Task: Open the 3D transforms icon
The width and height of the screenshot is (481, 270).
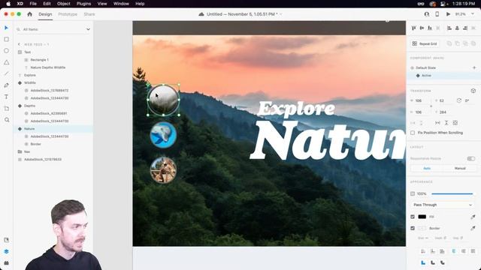Action: pos(473,91)
